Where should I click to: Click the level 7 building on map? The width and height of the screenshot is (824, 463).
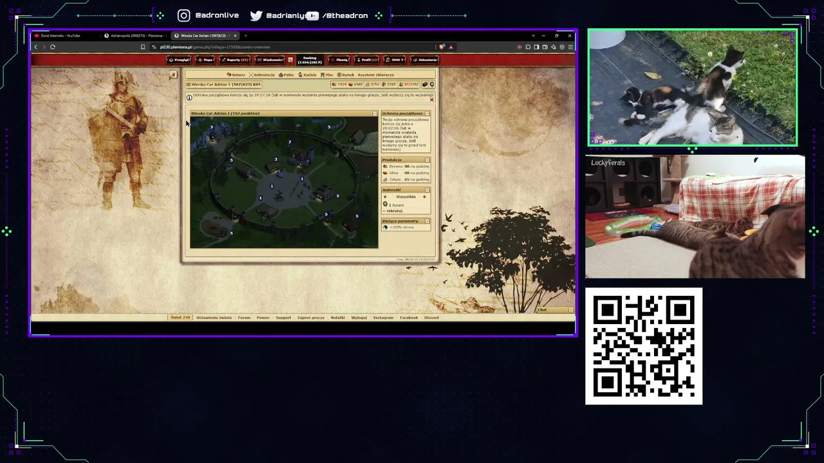coord(290,142)
